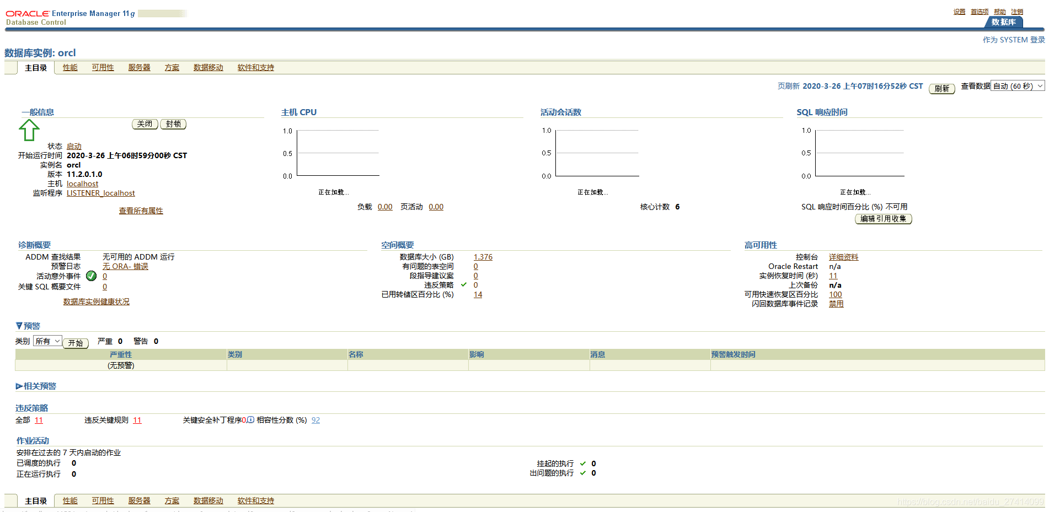Click the 无 ORA- 错误 link

126,266
